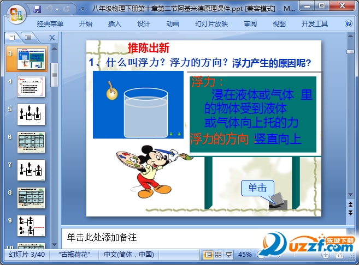Open the 审阅 ribbon tab
The width and height of the screenshot is (359, 265).
(250, 24)
